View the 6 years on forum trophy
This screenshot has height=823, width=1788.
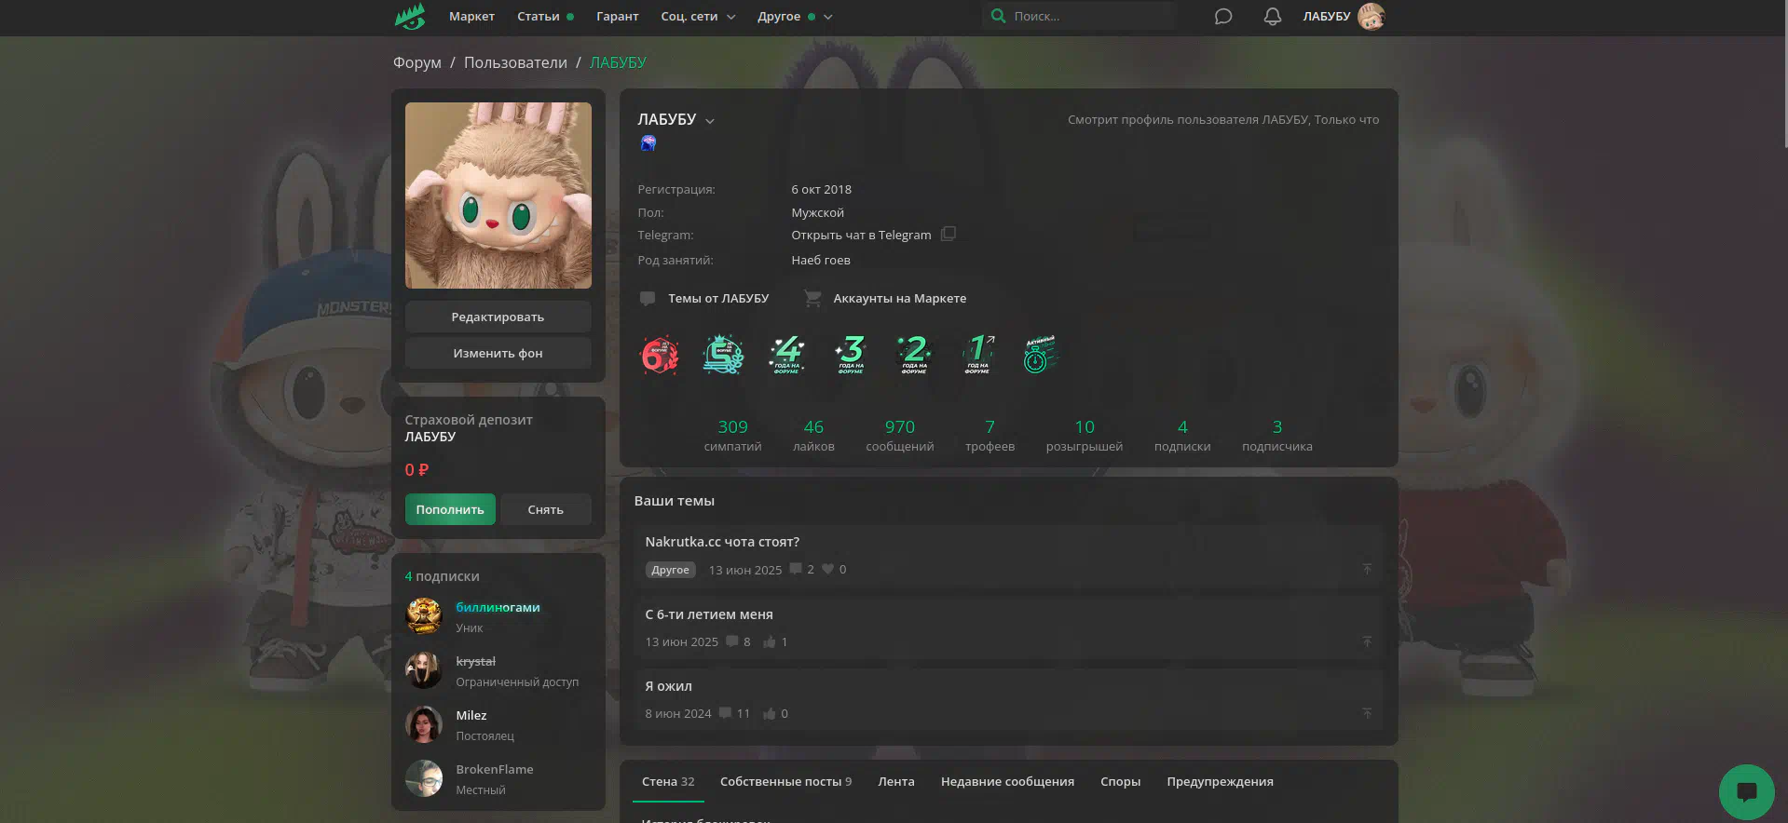(x=660, y=355)
